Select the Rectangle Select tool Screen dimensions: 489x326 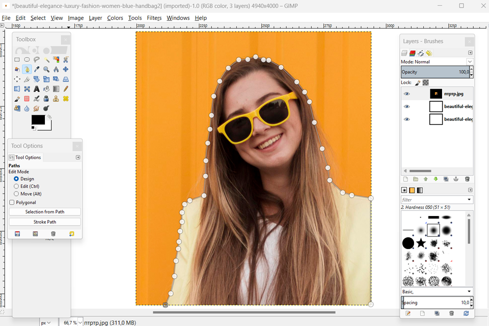pyautogui.click(x=17, y=60)
